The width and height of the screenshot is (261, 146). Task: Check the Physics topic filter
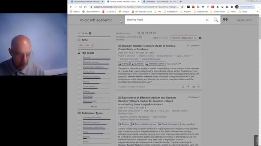(80, 82)
